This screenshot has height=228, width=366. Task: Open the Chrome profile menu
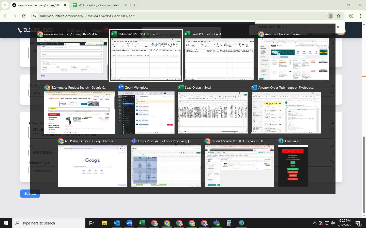tap(351, 16)
